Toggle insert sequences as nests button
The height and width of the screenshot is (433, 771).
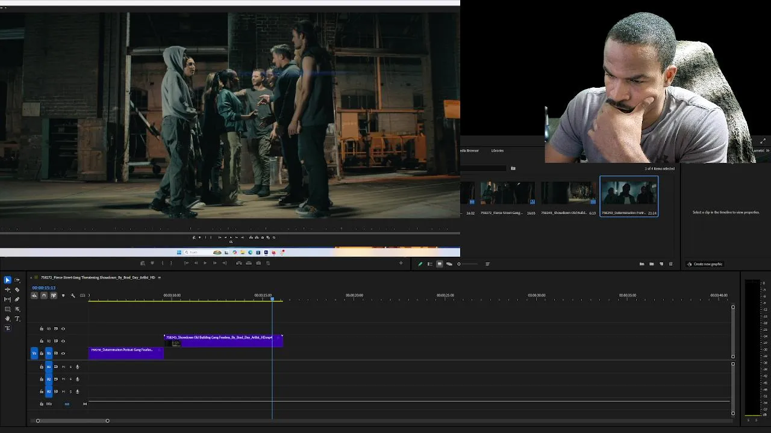(x=34, y=295)
